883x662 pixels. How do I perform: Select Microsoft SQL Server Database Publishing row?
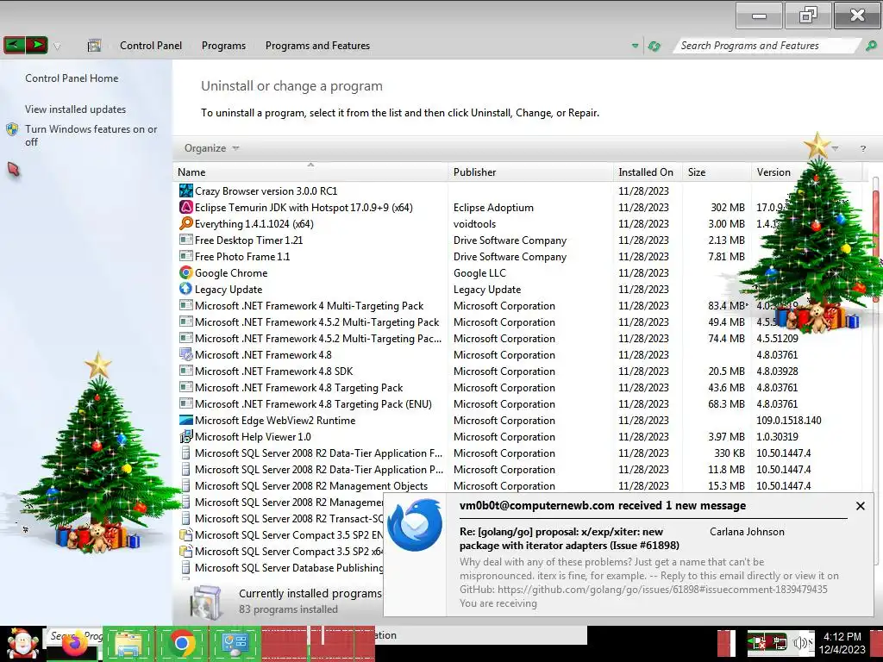coord(280,568)
